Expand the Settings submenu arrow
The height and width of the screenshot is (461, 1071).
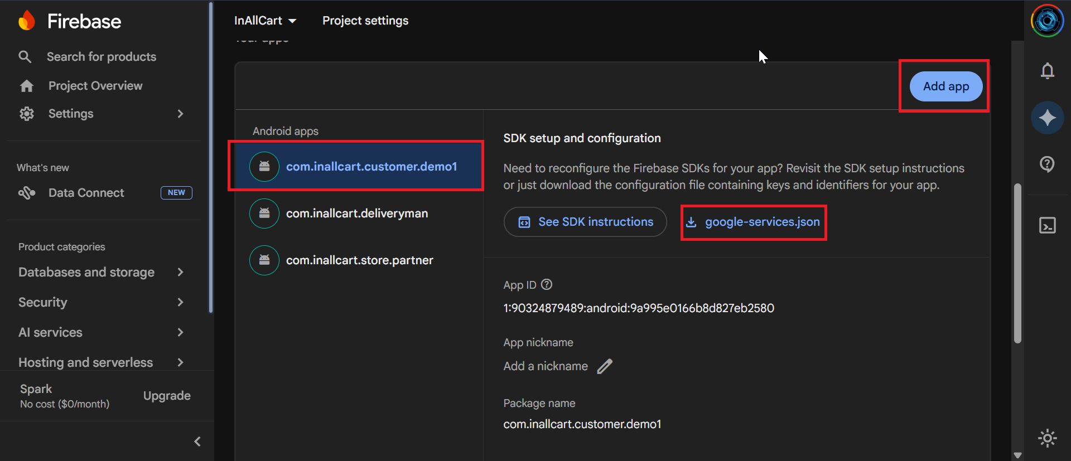pos(180,114)
